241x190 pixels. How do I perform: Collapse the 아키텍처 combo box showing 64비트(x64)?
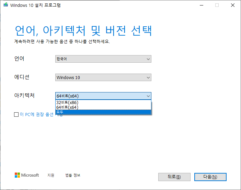click(103, 96)
